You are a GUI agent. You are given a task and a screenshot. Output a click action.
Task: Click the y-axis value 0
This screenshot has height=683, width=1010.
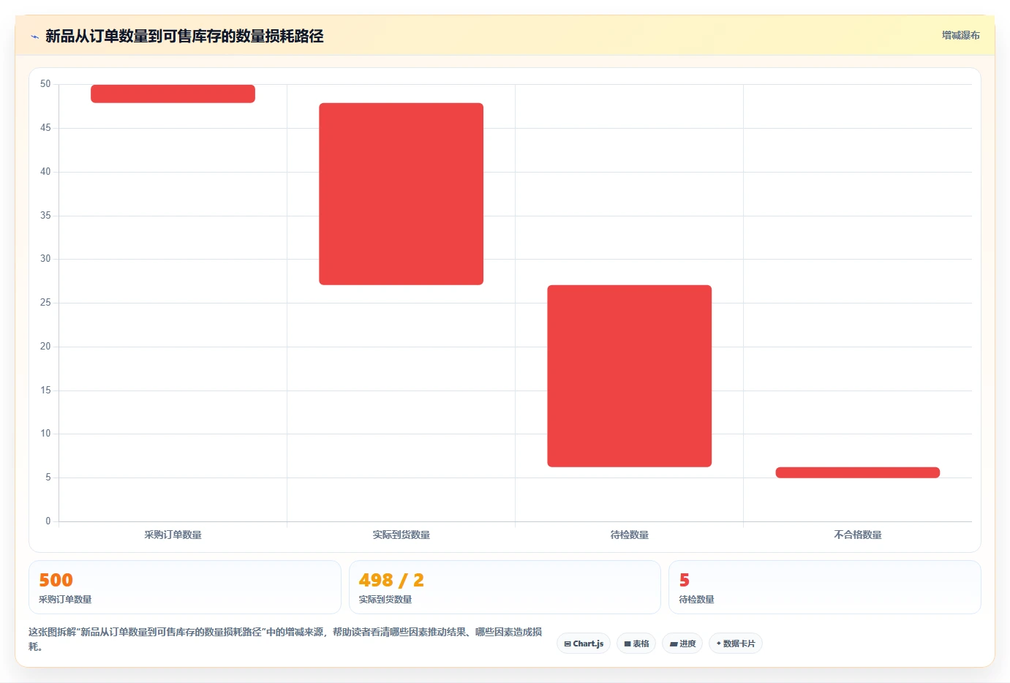point(48,521)
